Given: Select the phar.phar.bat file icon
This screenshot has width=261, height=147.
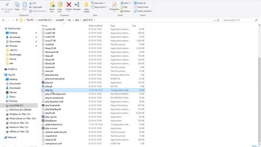Looking at the screenshot, I should [x=43, y=75].
